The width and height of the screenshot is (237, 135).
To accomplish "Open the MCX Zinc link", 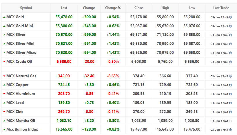I will point(15,112).
